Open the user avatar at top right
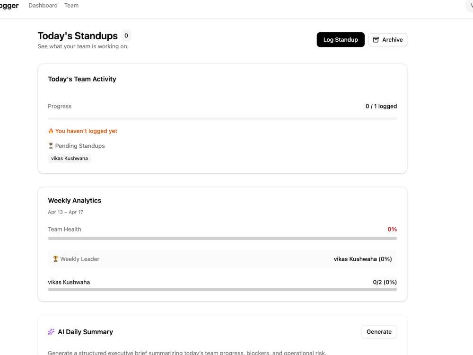Image resolution: width=473 pixels, height=355 pixels. pos(470,6)
